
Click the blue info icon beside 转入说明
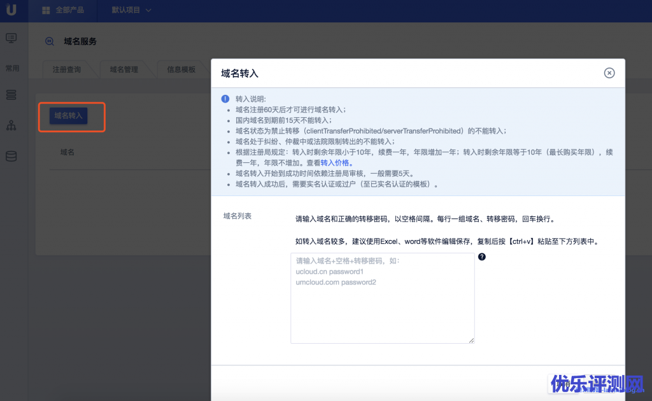[225, 99]
